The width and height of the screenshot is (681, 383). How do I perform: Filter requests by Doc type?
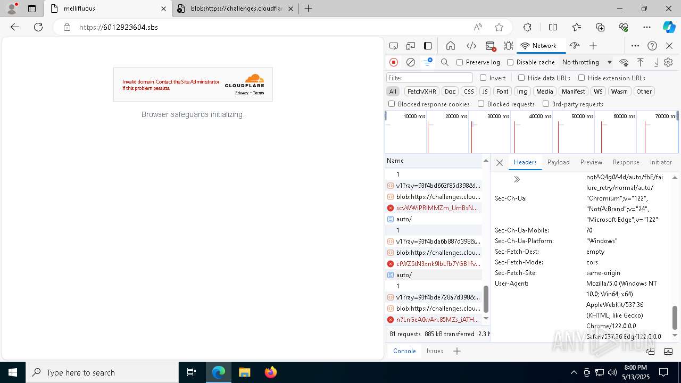450,91
